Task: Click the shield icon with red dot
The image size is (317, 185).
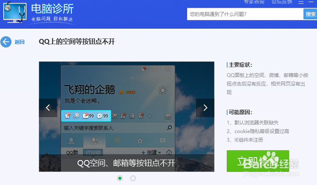Action: (141, 116)
